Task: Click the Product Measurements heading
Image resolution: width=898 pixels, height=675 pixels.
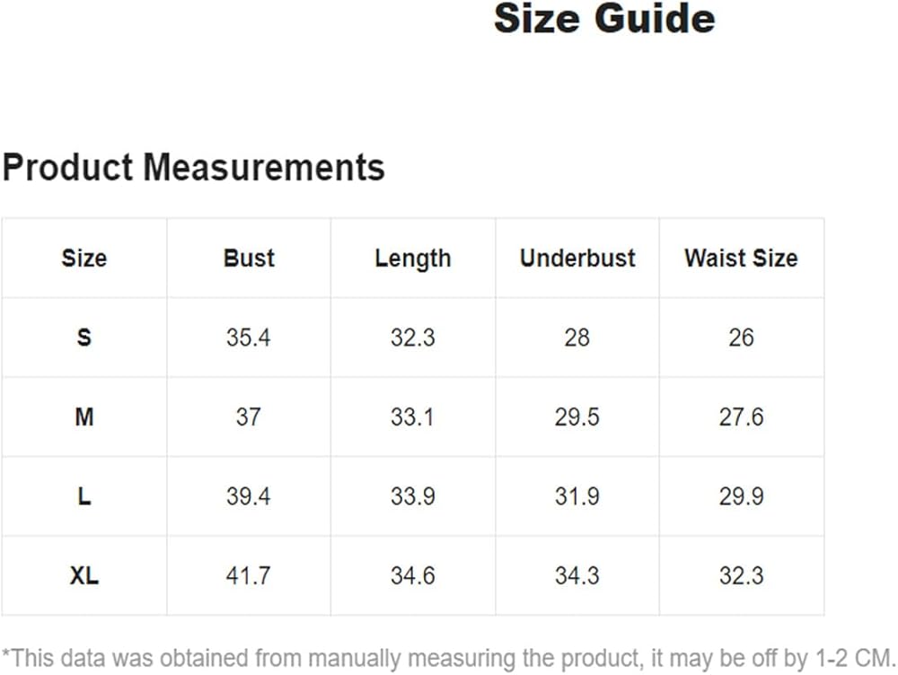Action: coord(193,168)
